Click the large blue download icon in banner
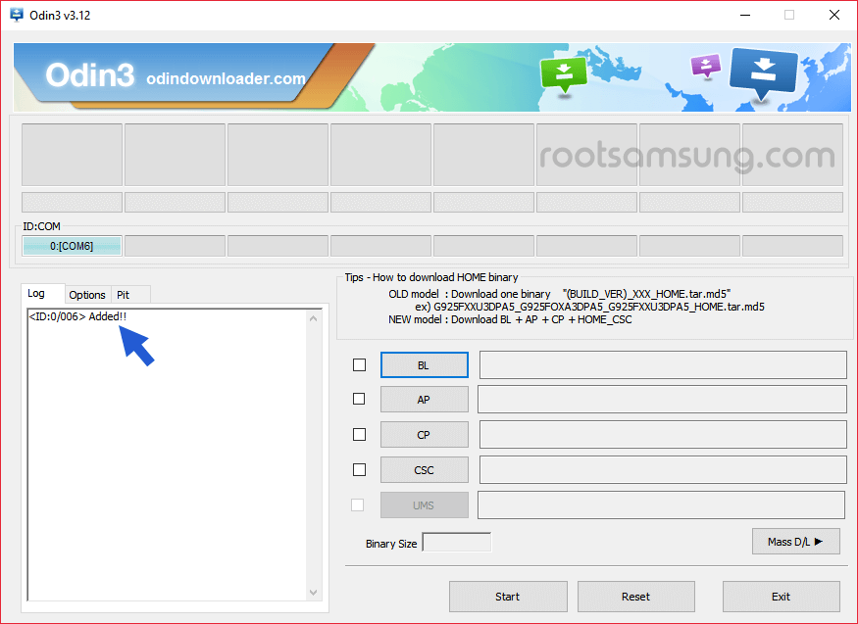The height and width of the screenshot is (624, 858). [x=763, y=73]
